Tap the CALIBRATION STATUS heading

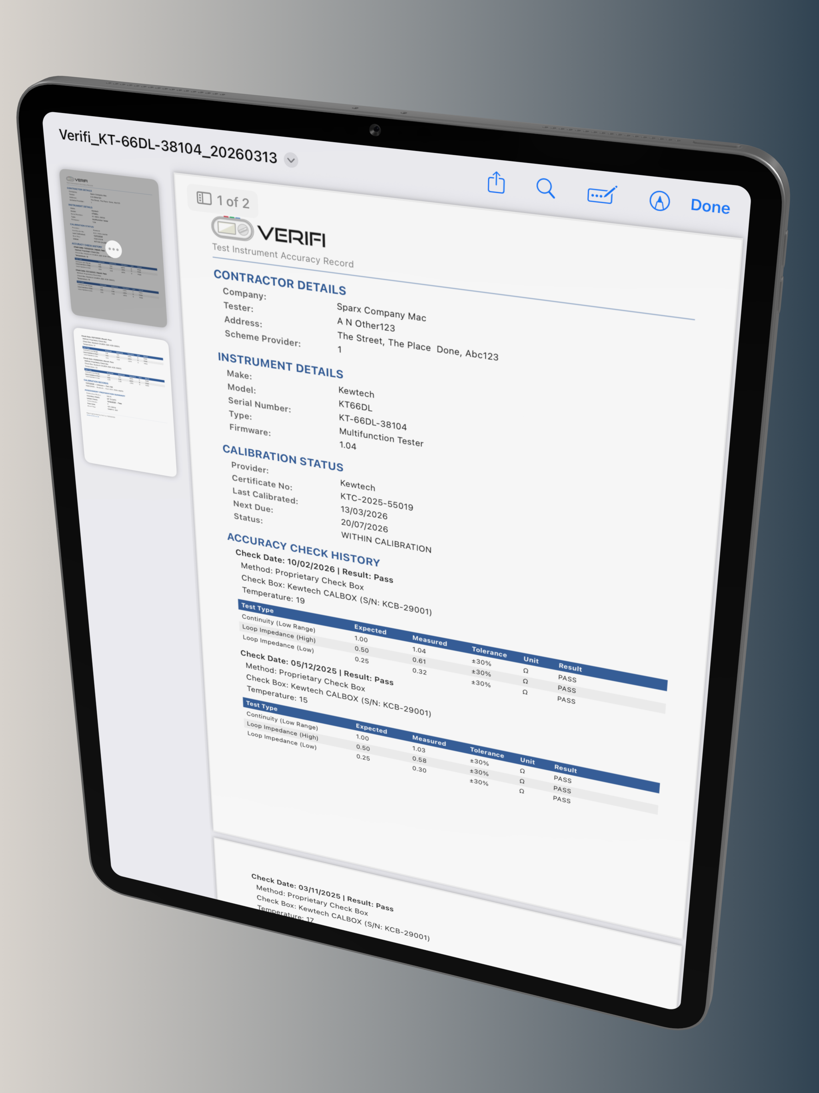(283, 458)
